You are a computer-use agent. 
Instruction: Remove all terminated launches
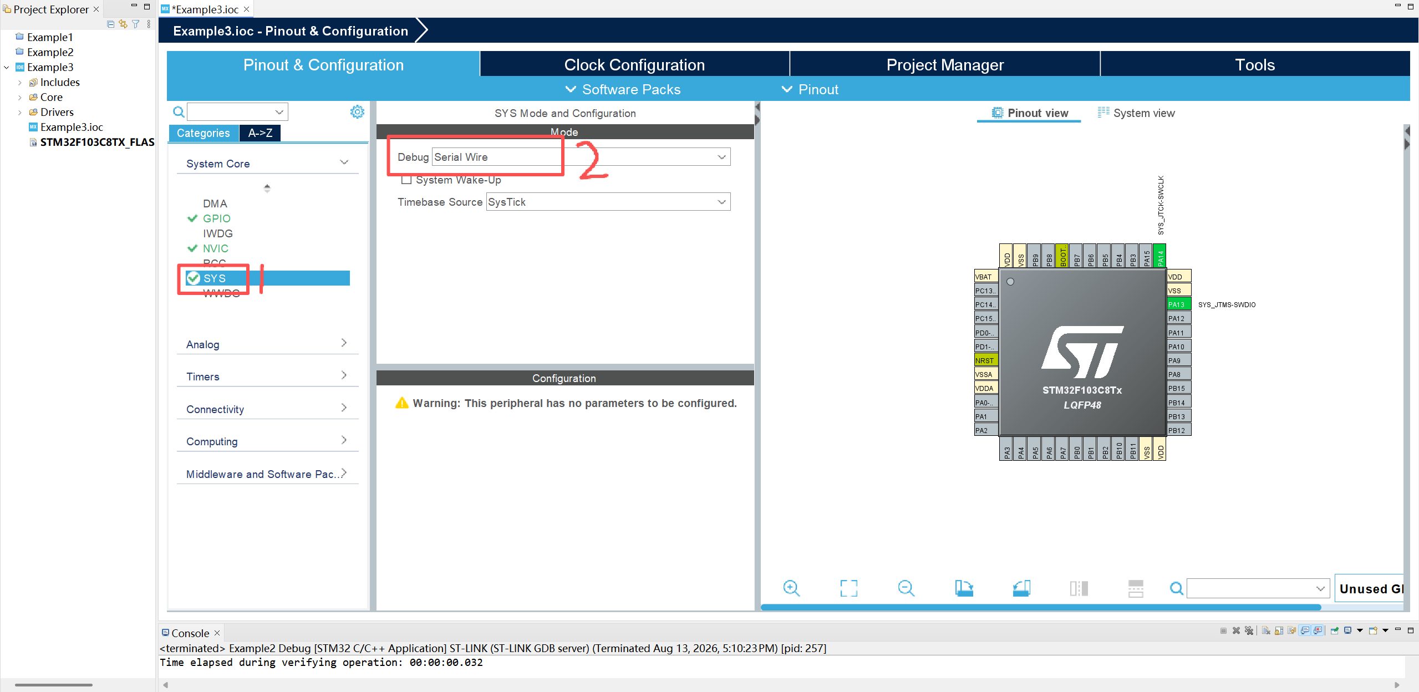pyautogui.click(x=1249, y=630)
